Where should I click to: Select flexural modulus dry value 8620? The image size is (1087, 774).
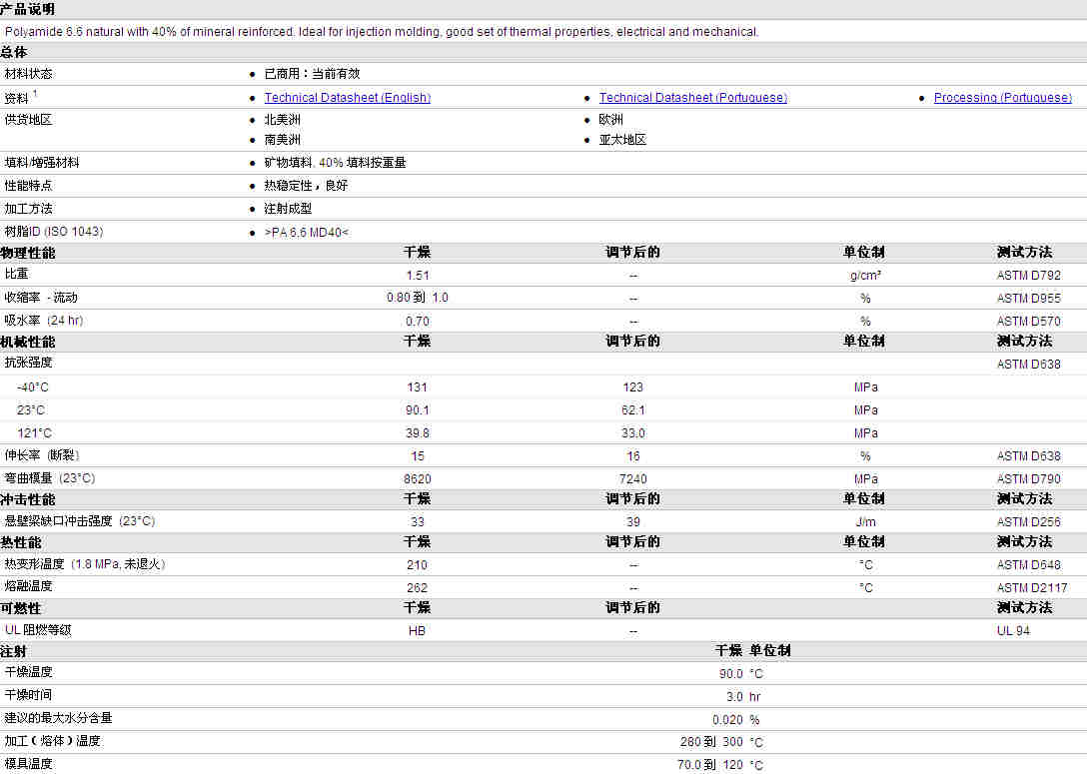(x=418, y=478)
